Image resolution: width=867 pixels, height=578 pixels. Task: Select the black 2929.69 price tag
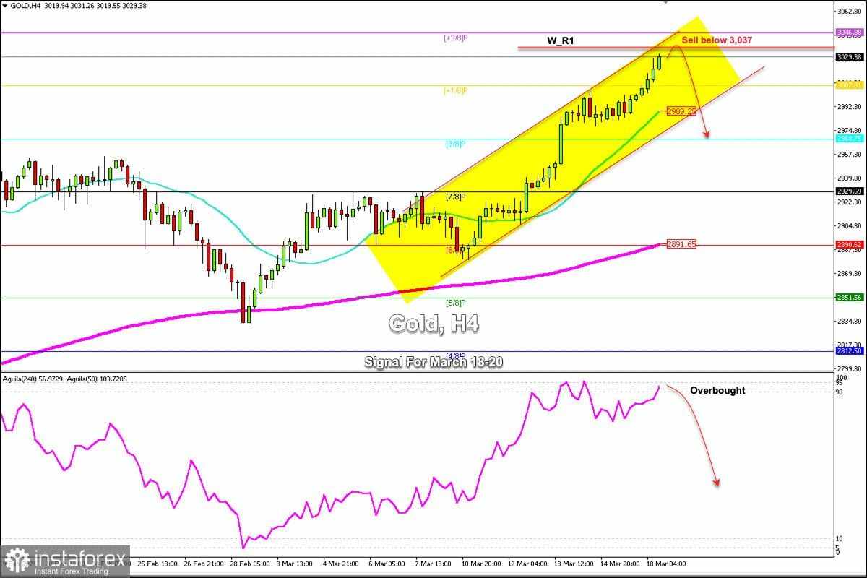click(850, 191)
